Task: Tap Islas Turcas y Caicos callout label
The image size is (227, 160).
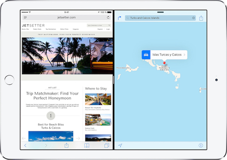Action: click(x=167, y=55)
